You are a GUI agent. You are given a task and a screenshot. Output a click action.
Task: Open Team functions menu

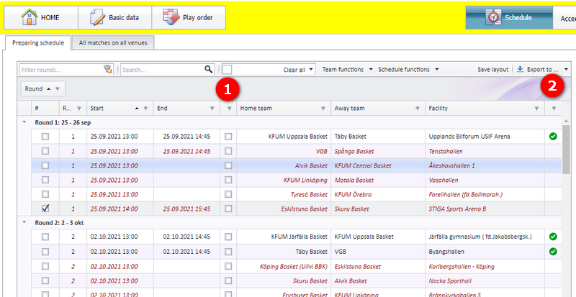click(x=347, y=69)
